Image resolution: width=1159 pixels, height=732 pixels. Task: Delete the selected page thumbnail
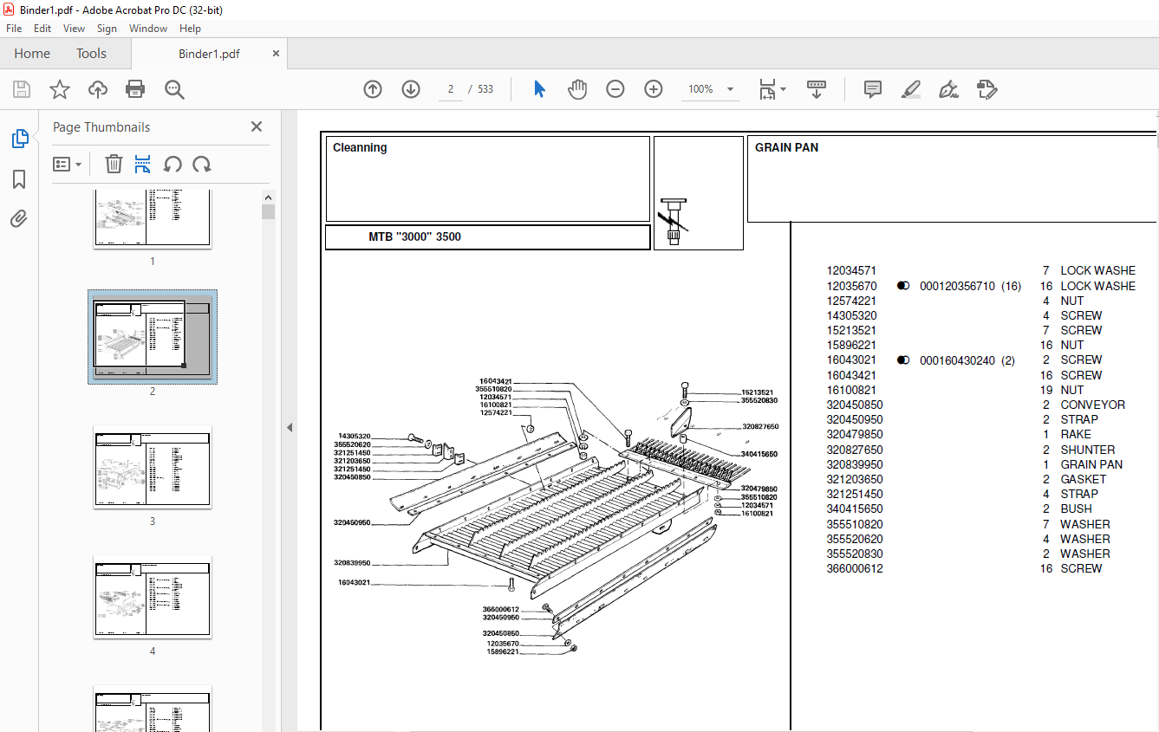click(114, 164)
